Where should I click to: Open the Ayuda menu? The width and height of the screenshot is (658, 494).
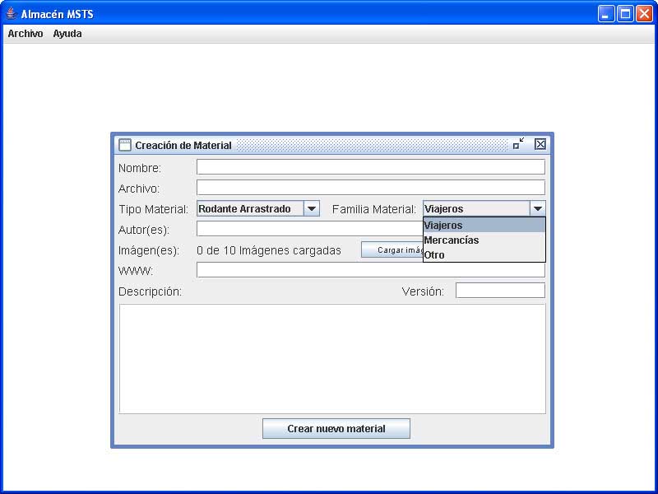pos(67,34)
